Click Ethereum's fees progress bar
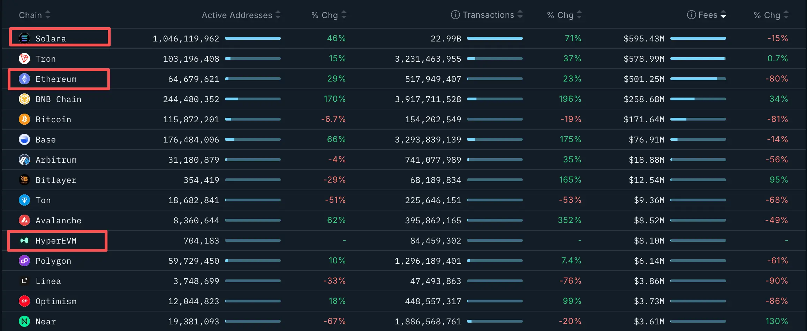 698,79
